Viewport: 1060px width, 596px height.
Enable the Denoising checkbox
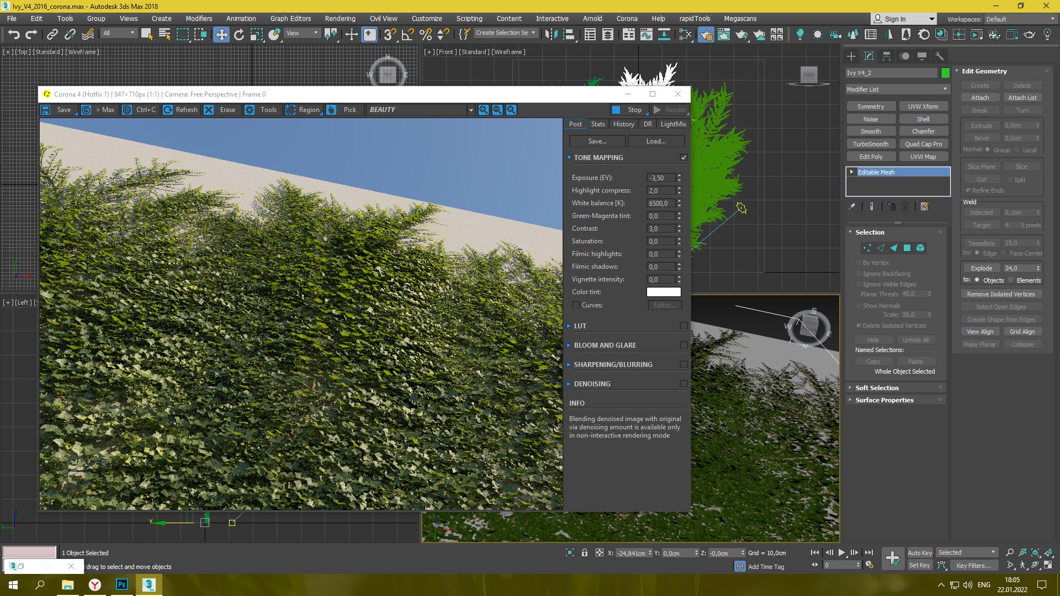pos(683,384)
